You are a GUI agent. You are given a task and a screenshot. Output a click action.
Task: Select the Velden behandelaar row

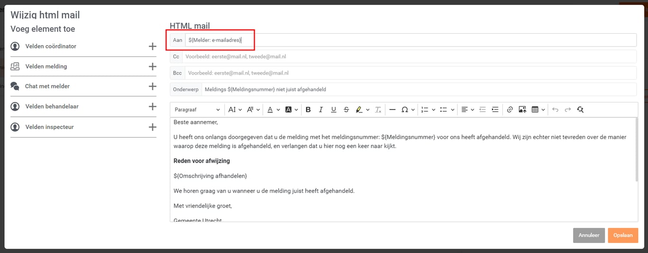[x=83, y=107]
